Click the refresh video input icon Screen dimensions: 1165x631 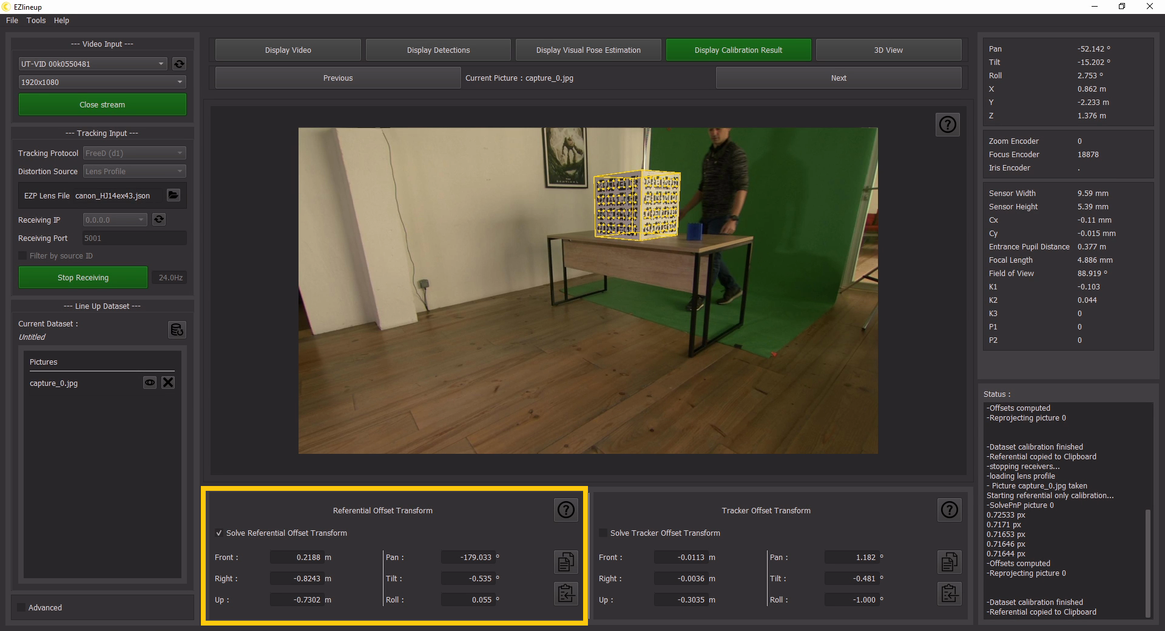click(179, 64)
